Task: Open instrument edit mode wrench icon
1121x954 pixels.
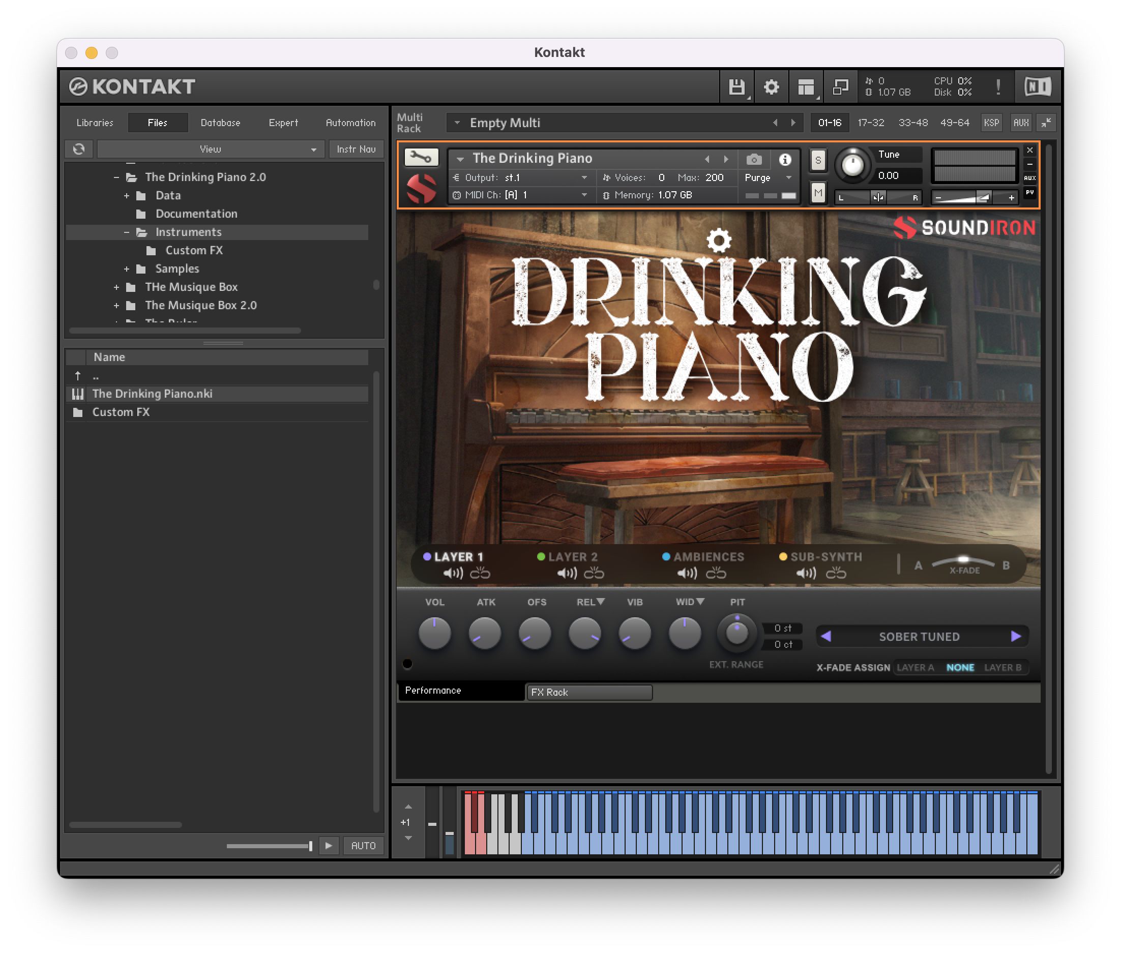Action: [421, 157]
